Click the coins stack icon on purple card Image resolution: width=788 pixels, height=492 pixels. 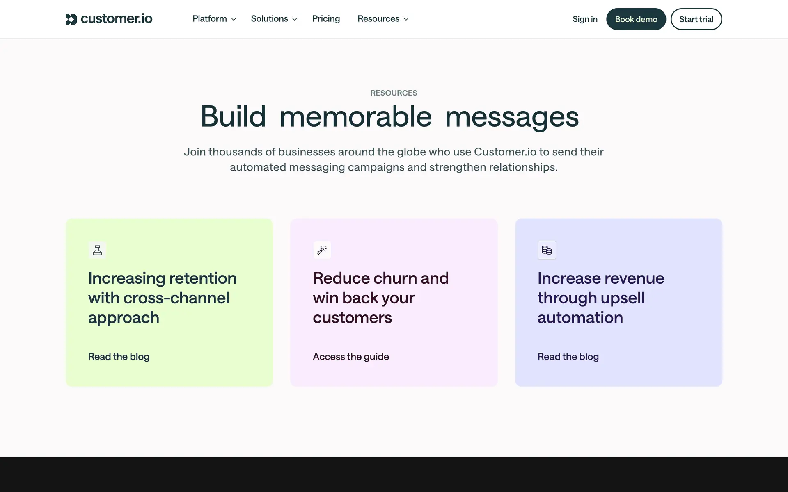pyautogui.click(x=547, y=250)
